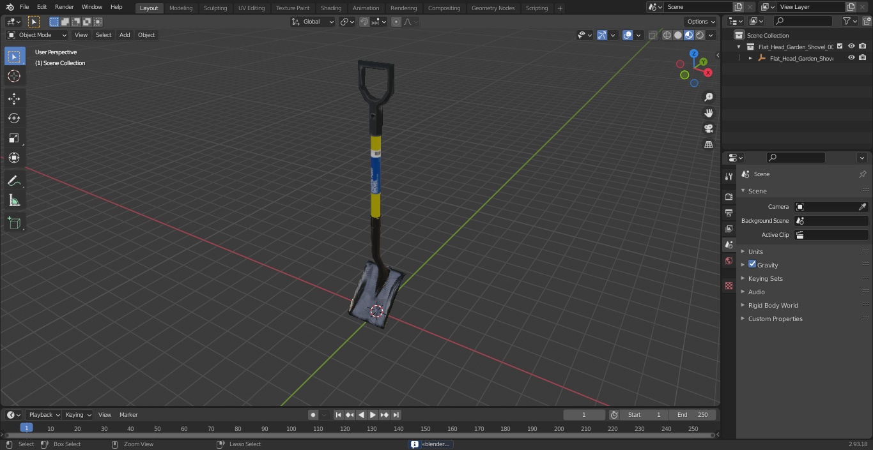The width and height of the screenshot is (873, 450).
Task: Open the Output properties tab
Action: pyautogui.click(x=729, y=213)
